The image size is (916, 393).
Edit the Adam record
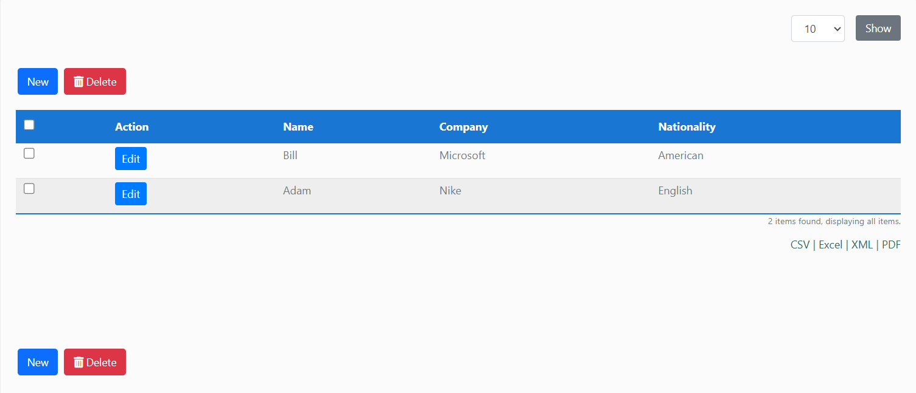click(131, 194)
